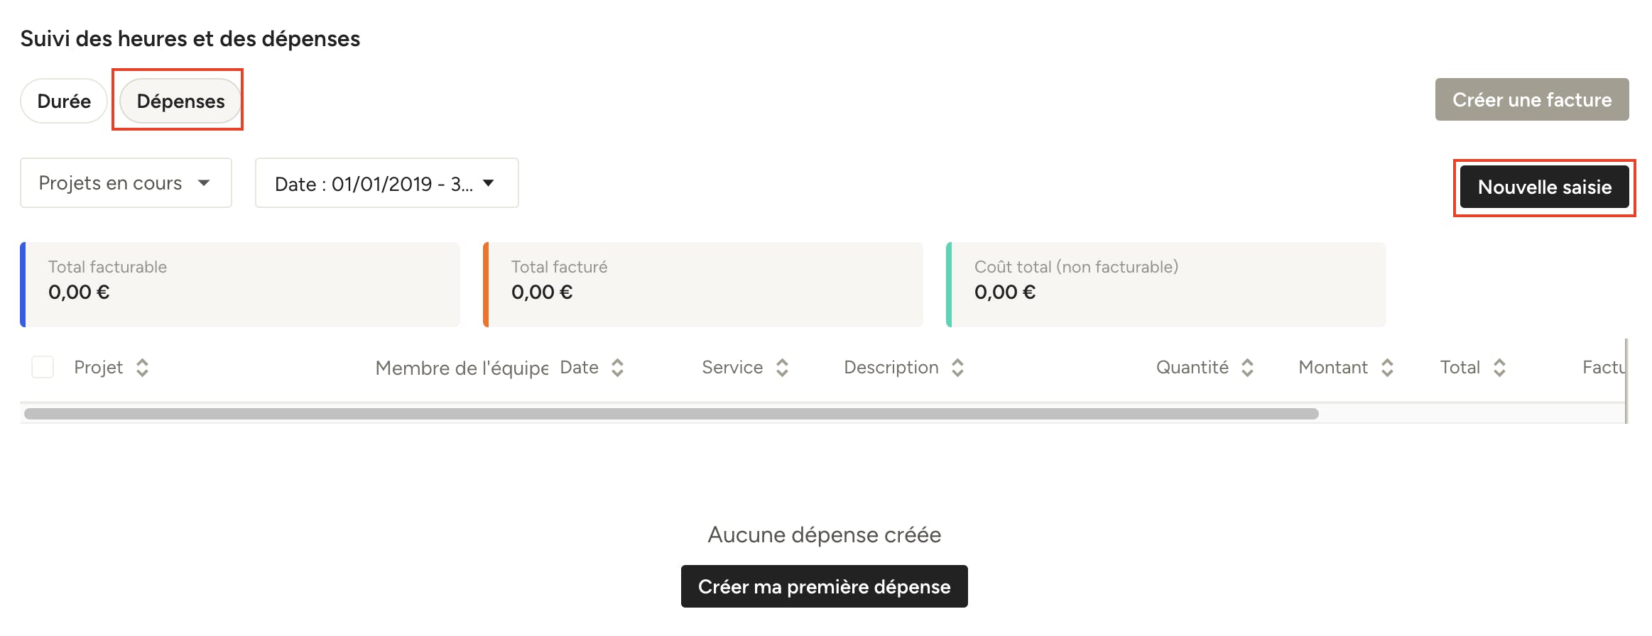
Task: Sort by Total column arrows
Action: [1499, 368]
